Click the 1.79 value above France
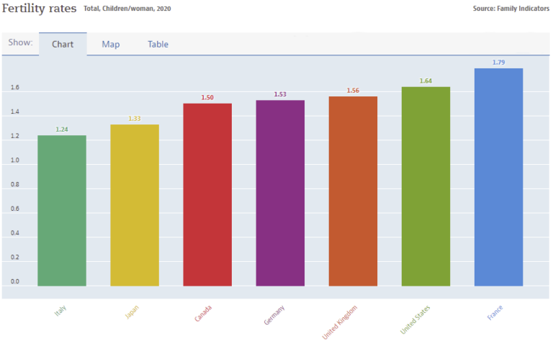 click(498, 63)
